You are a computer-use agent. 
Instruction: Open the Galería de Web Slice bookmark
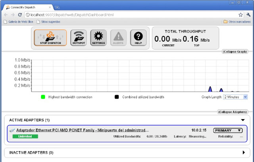pyautogui.click(x=19, y=22)
